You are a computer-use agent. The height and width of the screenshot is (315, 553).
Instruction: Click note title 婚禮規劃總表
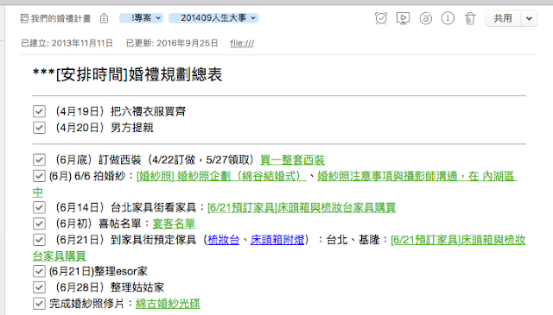click(x=127, y=74)
